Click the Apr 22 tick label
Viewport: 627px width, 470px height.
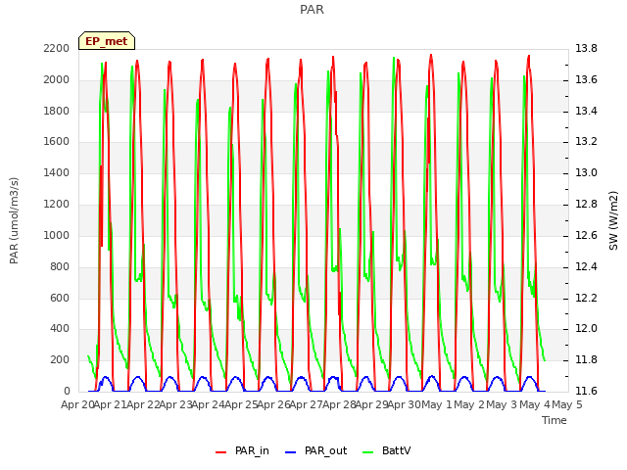tap(143, 404)
